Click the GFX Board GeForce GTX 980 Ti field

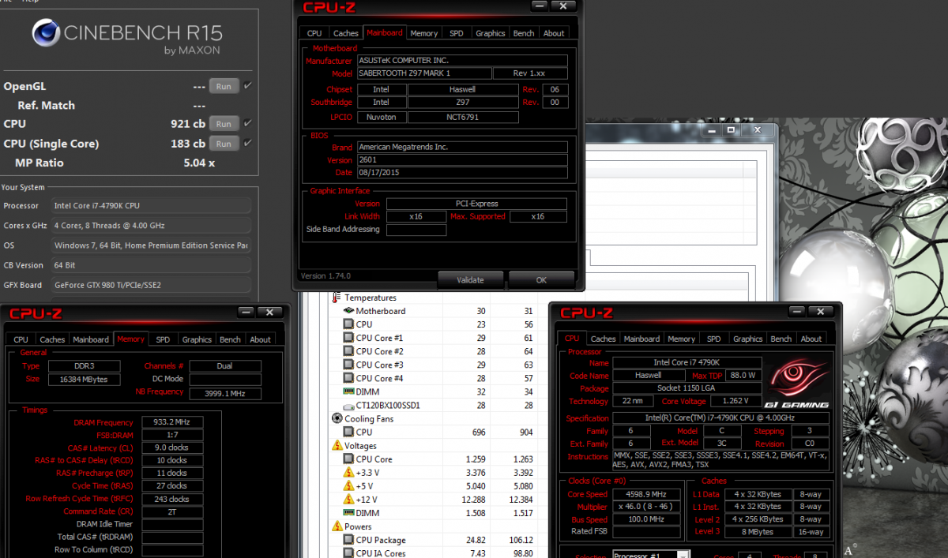pos(151,285)
